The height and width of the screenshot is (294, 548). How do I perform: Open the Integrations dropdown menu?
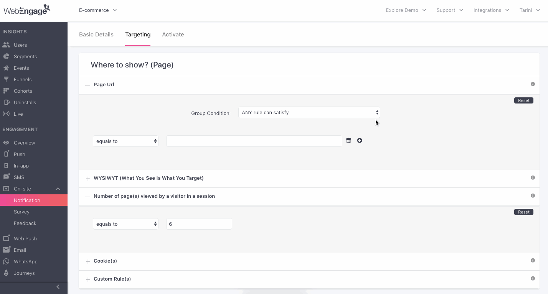point(491,10)
